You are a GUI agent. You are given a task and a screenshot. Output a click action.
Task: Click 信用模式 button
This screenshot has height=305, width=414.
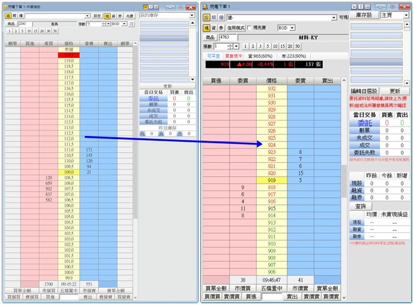236,28
